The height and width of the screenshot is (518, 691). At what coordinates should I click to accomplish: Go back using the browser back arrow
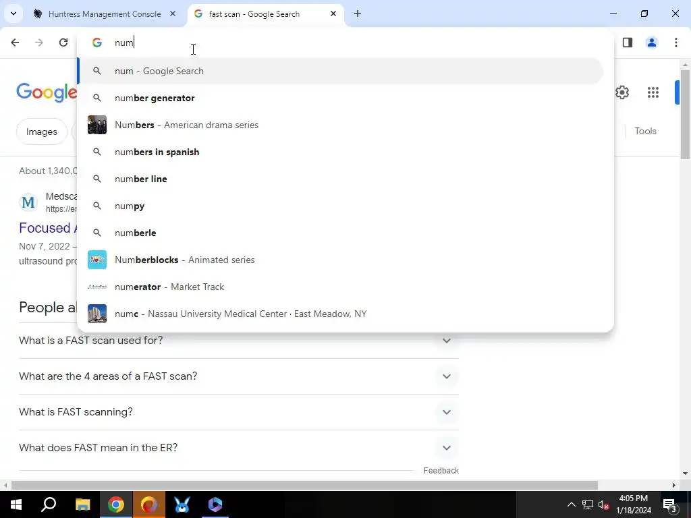tap(15, 42)
